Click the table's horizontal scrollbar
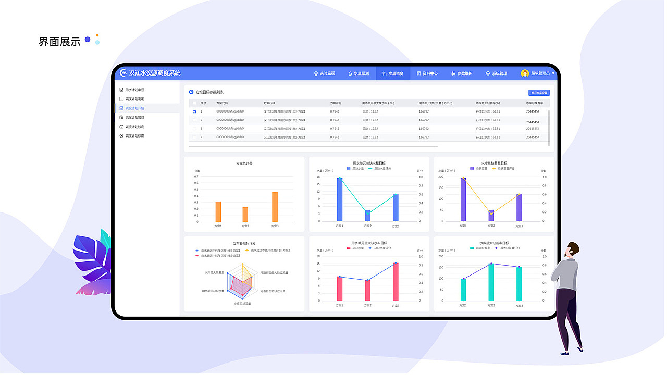Screen dimensions: 667x375 314,147
